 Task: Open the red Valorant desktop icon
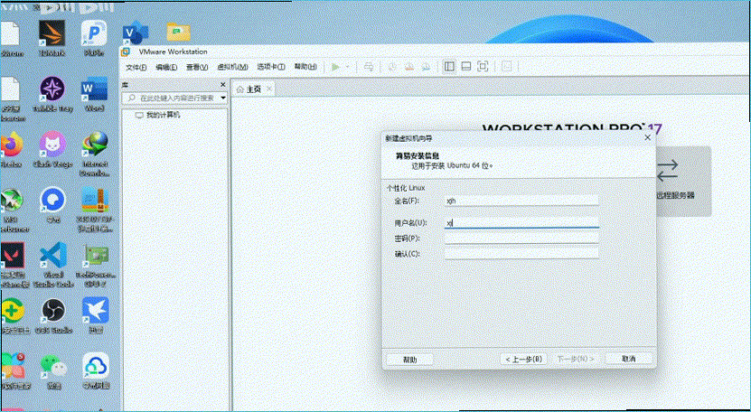pos(14,265)
